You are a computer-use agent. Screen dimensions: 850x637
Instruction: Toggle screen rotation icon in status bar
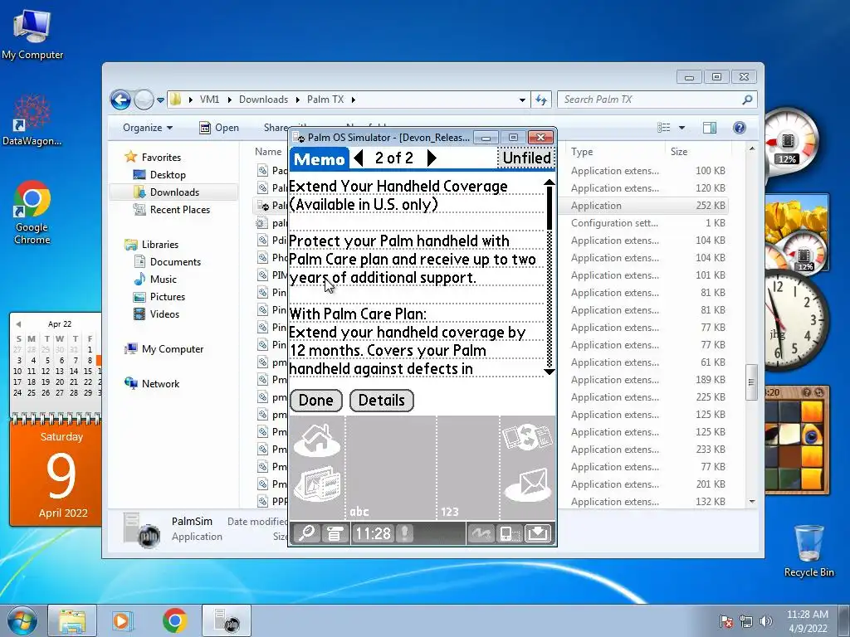(x=509, y=533)
